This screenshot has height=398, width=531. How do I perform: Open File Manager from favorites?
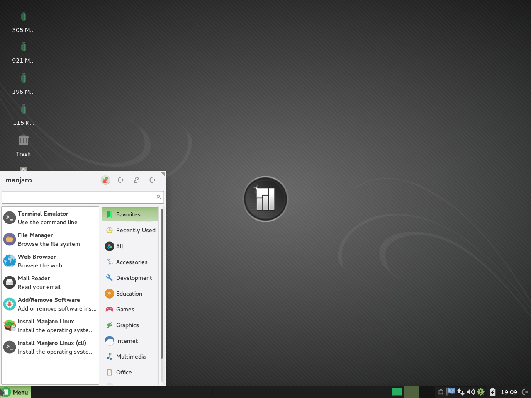tap(50, 239)
